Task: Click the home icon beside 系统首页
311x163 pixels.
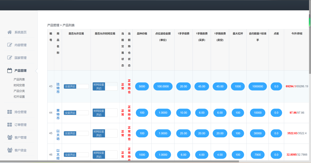Action: click(x=10, y=32)
